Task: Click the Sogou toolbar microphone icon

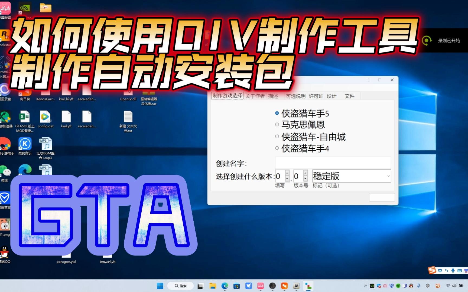Action: point(453,270)
